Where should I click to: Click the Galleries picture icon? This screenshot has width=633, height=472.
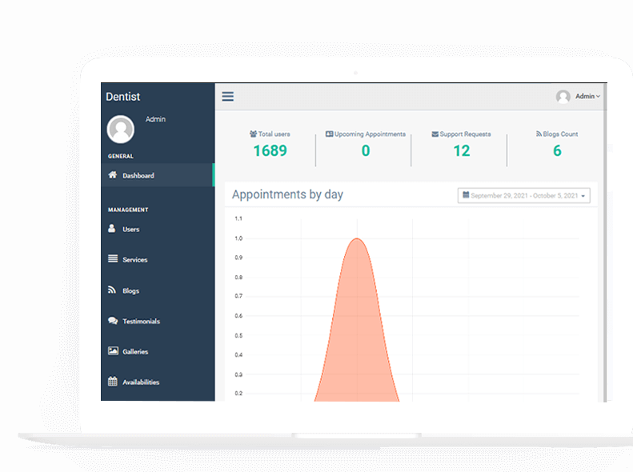click(113, 351)
